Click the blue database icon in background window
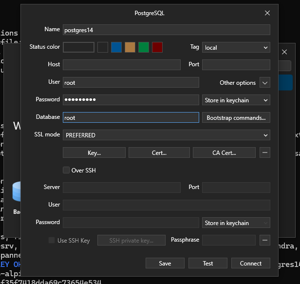This screenshot has height=284, width=300. [17, 191]
